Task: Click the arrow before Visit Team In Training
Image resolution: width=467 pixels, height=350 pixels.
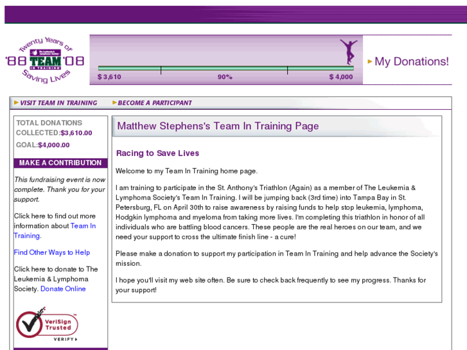Action: [16, 103]
